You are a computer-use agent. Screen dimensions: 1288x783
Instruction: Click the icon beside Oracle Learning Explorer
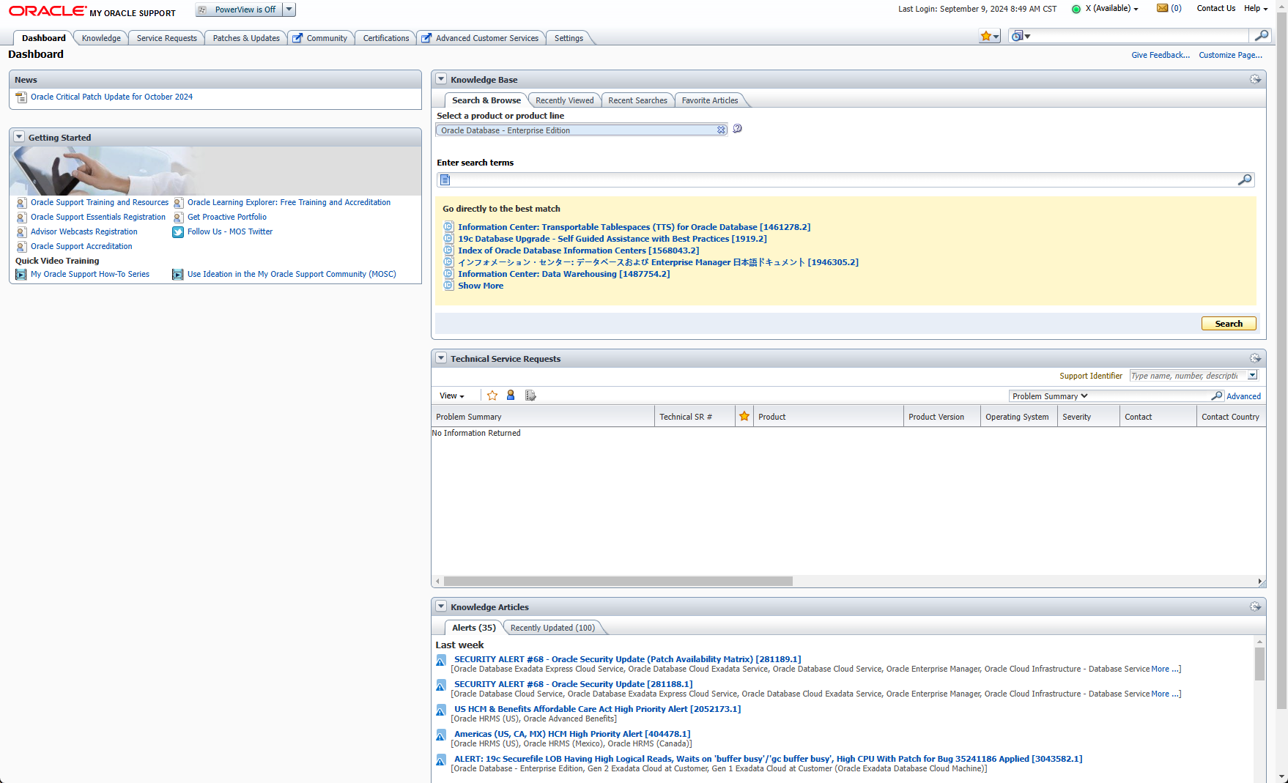pos(178,203)
